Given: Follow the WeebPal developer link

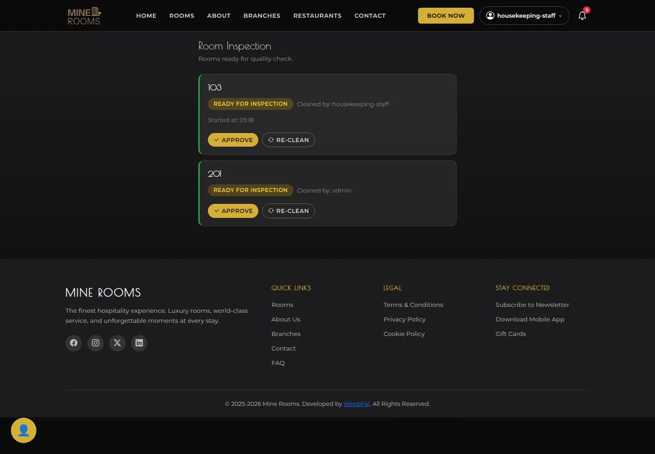Looking at the screenshot, I should tap(357, 404).
